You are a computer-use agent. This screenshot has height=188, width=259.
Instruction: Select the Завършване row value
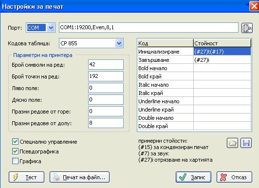222,60
